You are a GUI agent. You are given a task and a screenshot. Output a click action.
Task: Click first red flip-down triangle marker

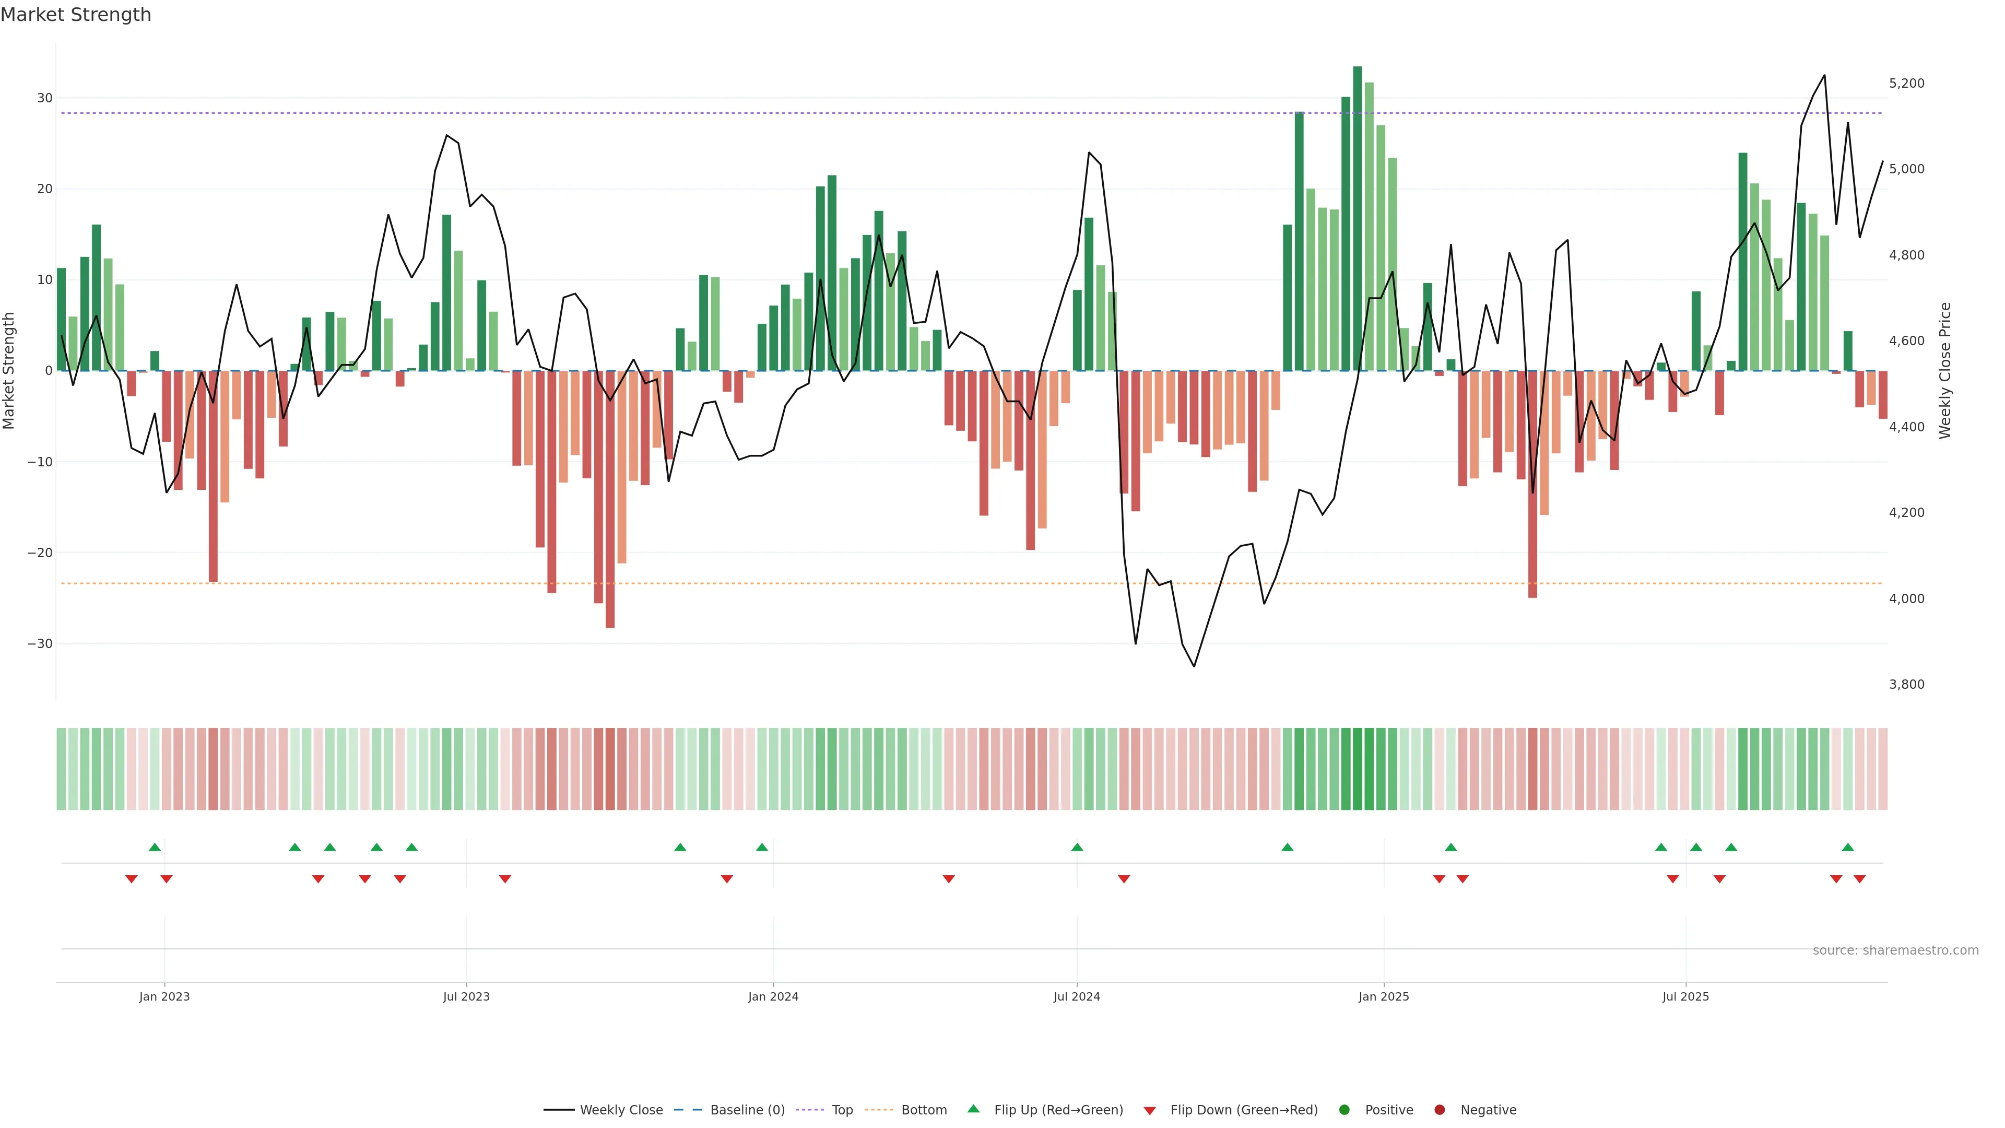(x=132, y=879)
